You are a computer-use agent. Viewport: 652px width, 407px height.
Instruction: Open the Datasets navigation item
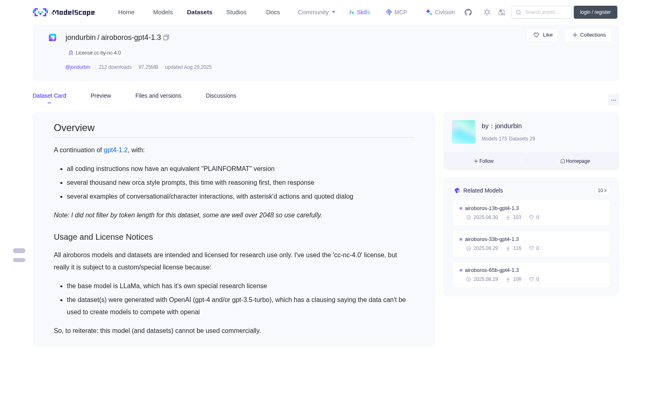pos(200,12)
